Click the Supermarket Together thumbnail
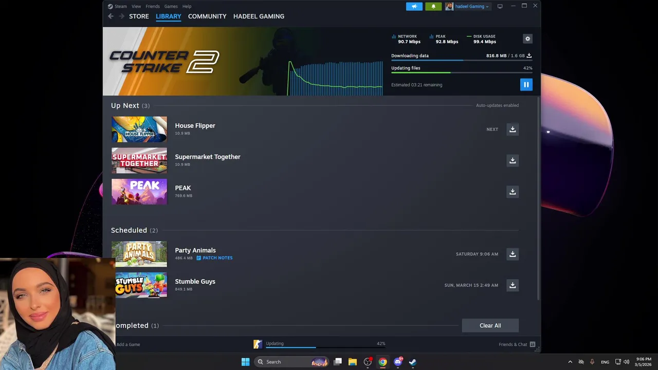The image size is (658, 370). [139, 160]
